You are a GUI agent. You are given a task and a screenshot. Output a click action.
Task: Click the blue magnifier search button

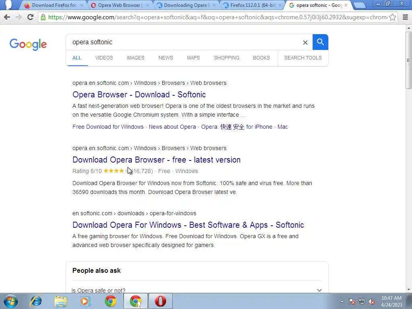320,42
